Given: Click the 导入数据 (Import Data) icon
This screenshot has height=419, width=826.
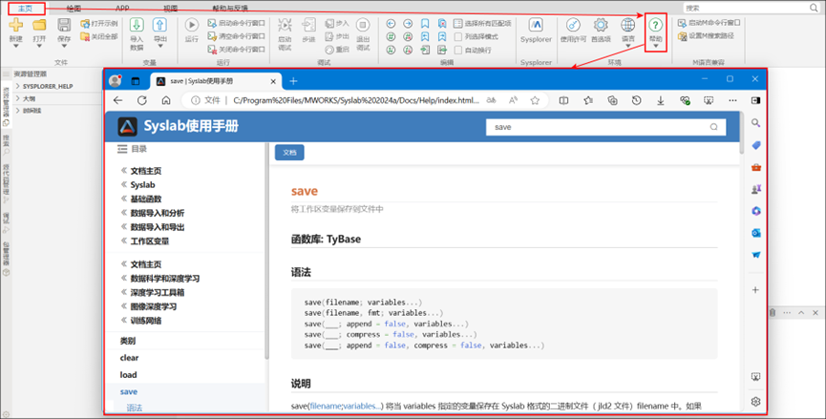Looking at the screenshot, I should coord(137,25).
